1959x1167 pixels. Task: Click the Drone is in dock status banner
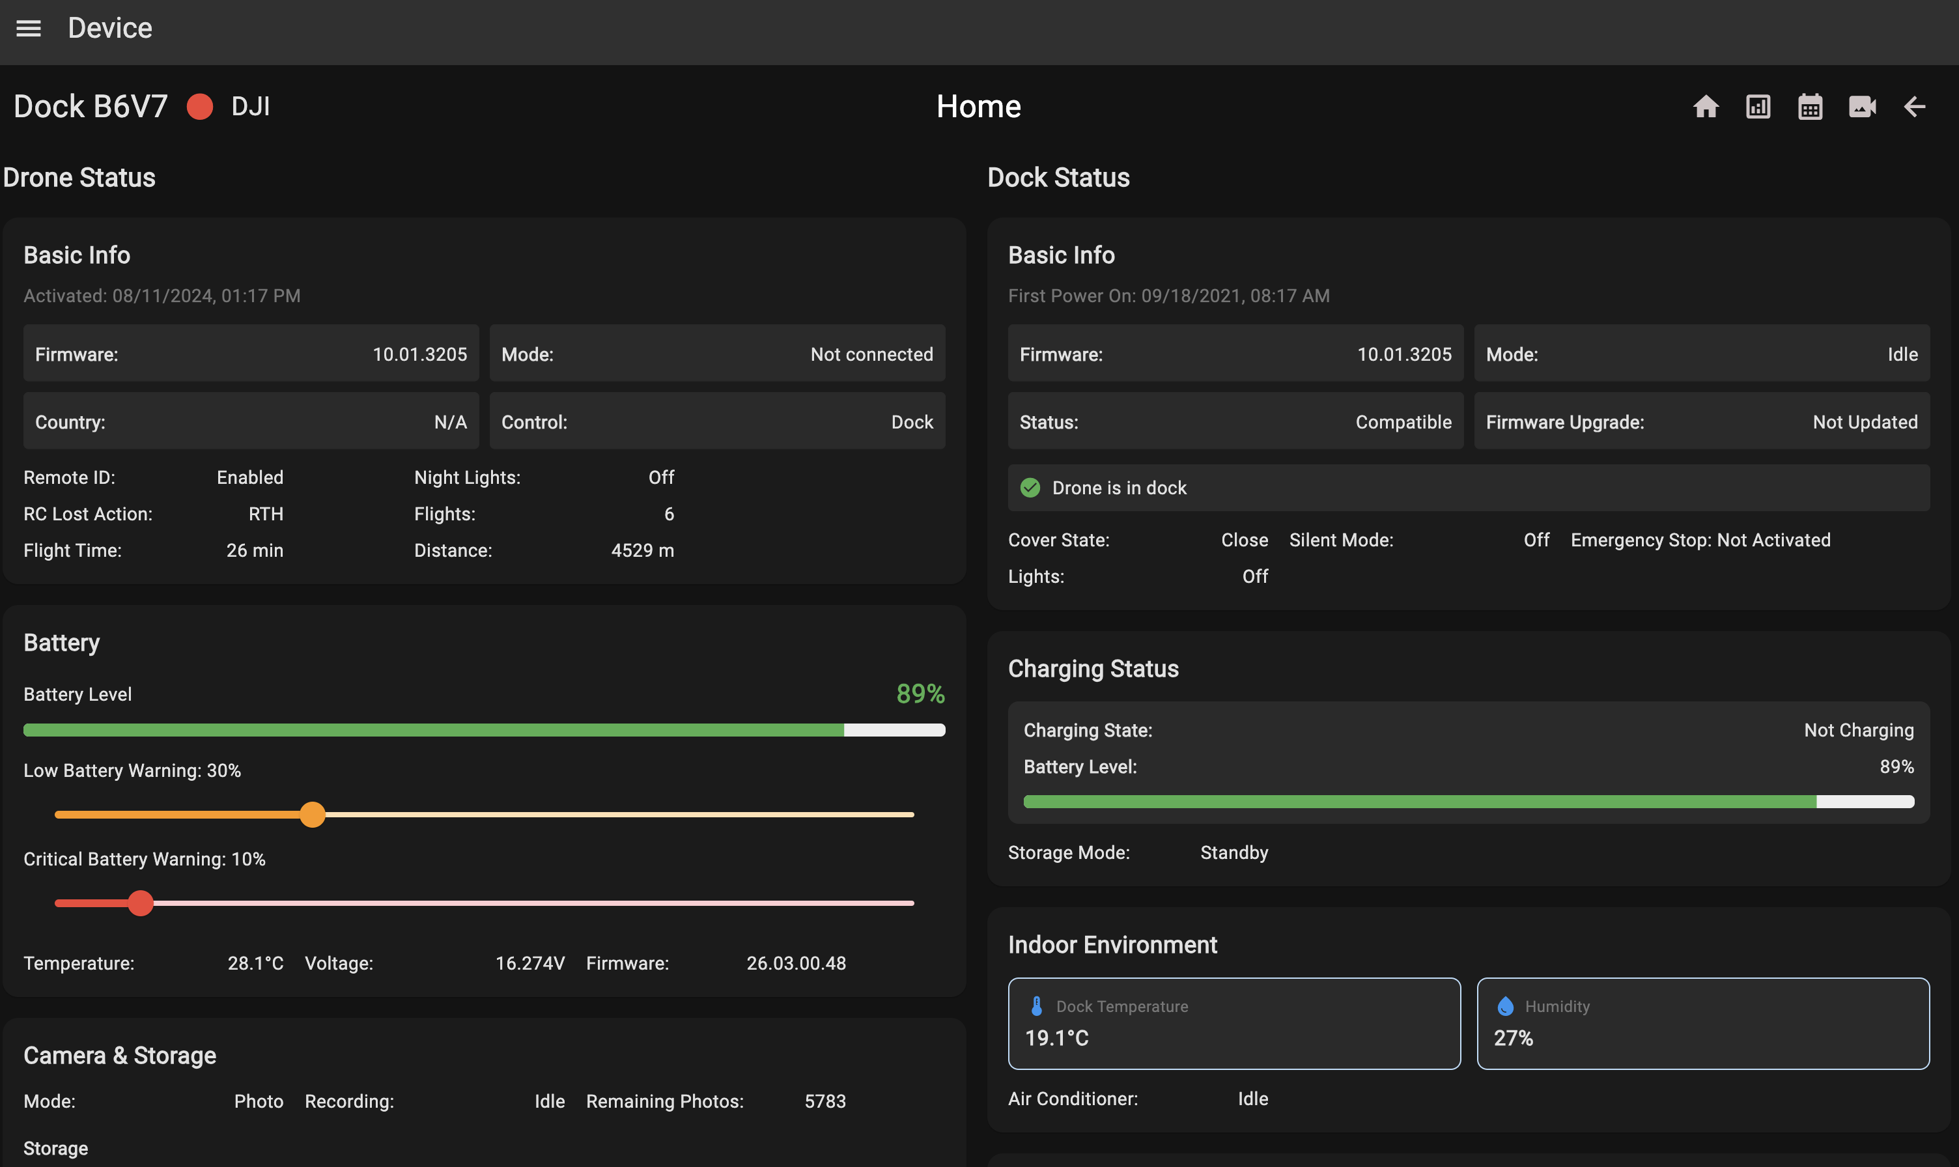tap(1469, 488)
